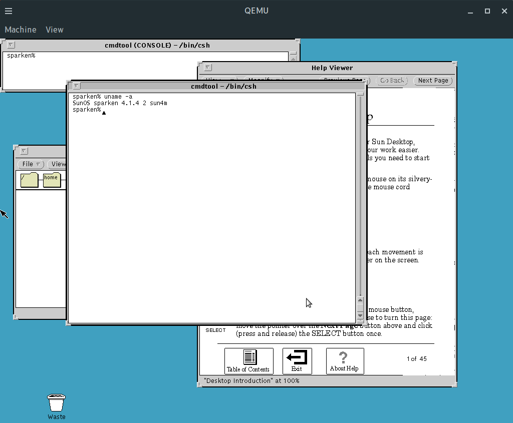This screenshot has width=513, height=423.
Task: Open the About Help question mark icon
Action: (344, 360)
